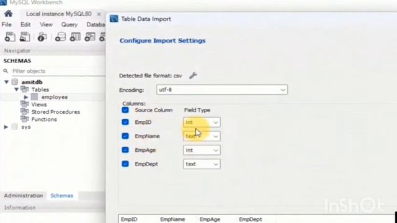
Task: Select the employee table in the tree
Action: pyautogui.click(x=55, y=97)
